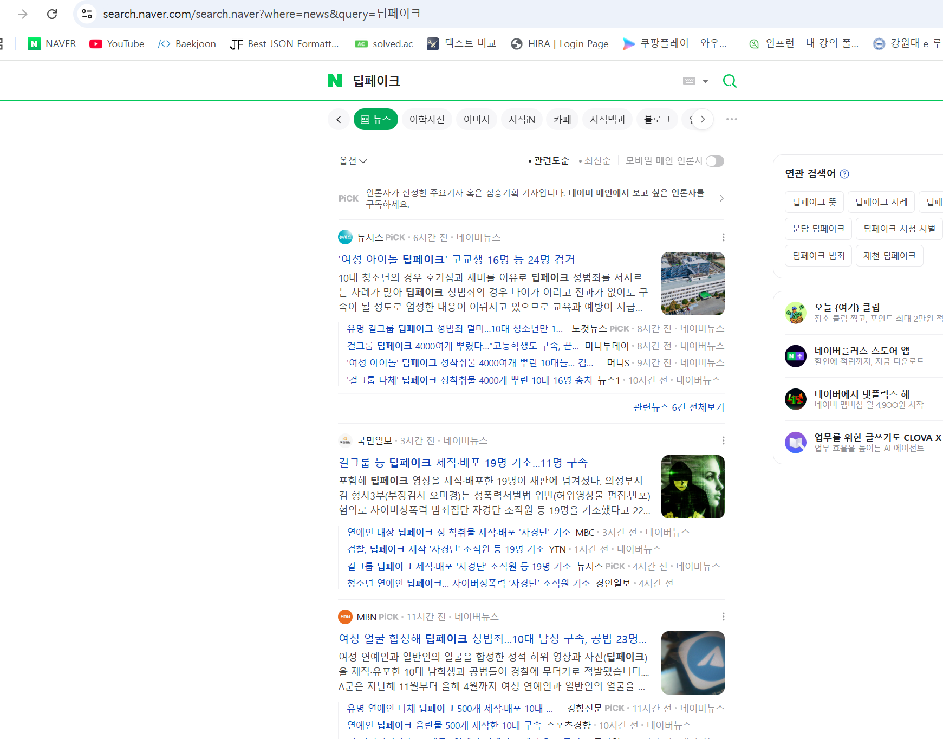Open the solved.ac bookmark
The width and height of the screenshot is (943, 739).
coord(384,44)
